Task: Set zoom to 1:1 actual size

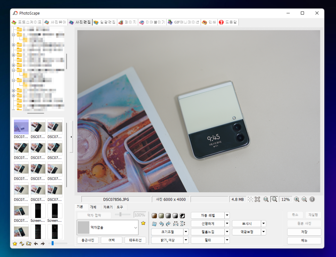Action: pyautogui.click(x=266, y=199)
